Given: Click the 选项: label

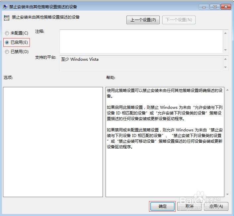Looking at the screenshot, I should tap(8, 78).
